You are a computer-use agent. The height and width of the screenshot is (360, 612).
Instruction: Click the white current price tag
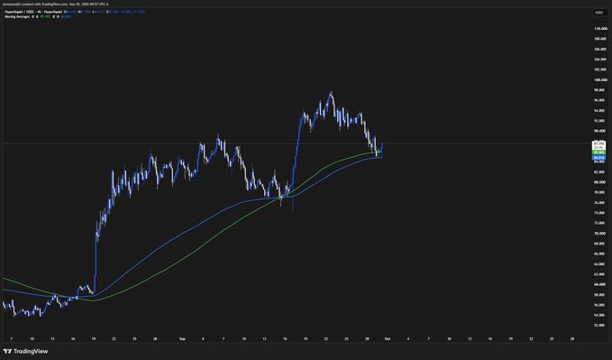click(598, 145)
